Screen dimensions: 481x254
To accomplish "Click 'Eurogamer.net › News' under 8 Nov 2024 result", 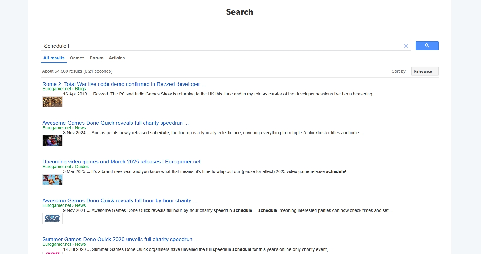I will (64, 128).
